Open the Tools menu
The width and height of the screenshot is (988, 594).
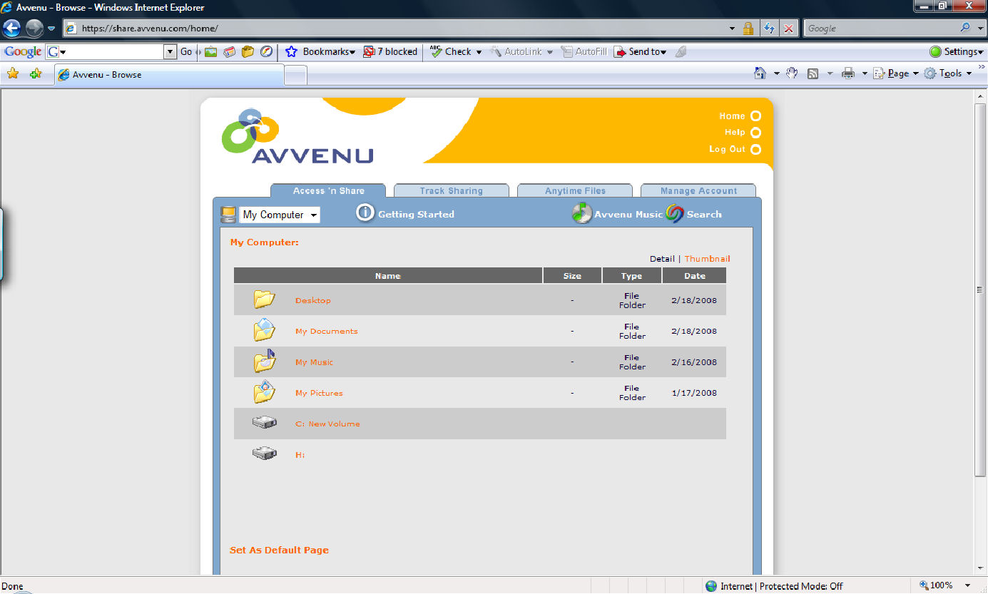pos(947,73)
